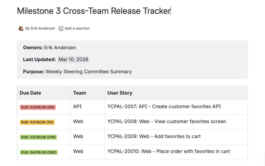The width and height of the screenshot is (265, 166).
Task: Open the author name Erik Andersen link
Action: click(x=43, y=28)
